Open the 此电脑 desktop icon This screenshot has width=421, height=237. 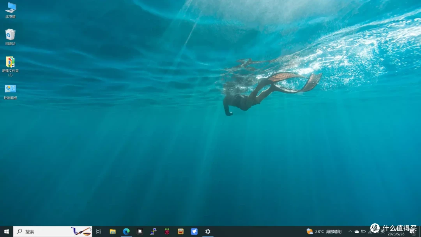11,10
